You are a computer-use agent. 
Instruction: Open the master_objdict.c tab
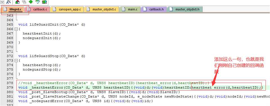tap(102, 9)
